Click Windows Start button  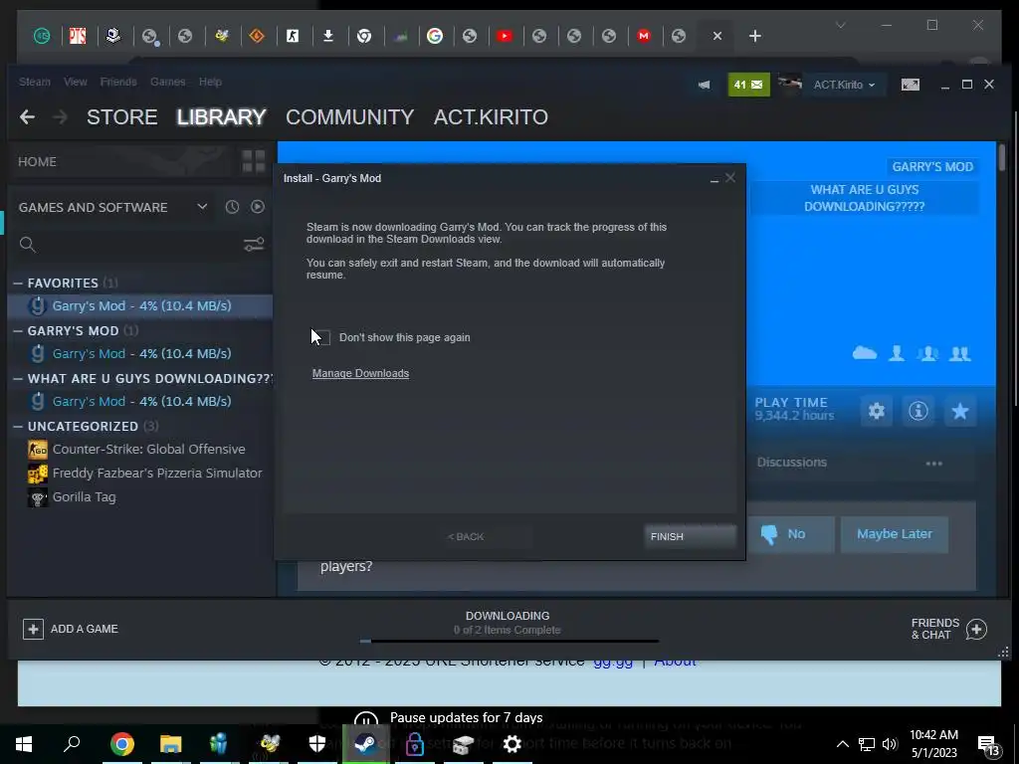[x=24, y=744]
